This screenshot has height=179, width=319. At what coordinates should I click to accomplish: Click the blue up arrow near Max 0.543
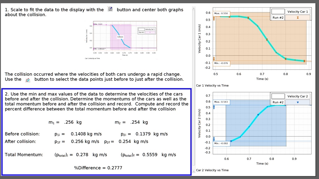tap(214, 107)
